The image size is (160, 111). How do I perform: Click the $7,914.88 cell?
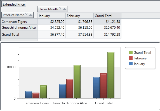[79, 34]
